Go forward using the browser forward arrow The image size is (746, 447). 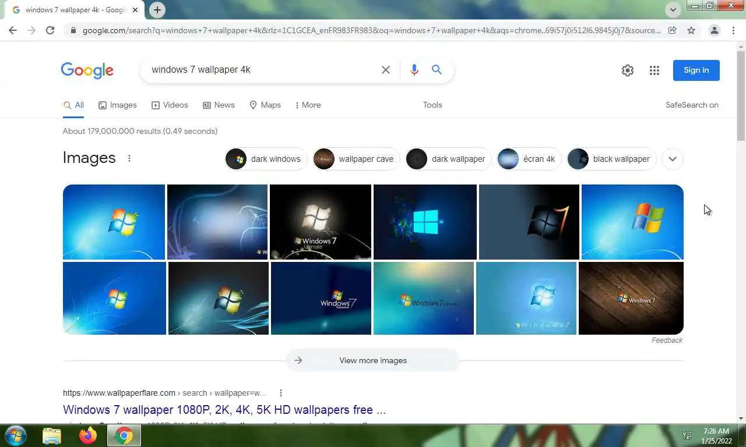[31, 30]
